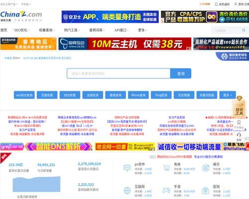Open the 智能DNS解析 greypanel banner
The width and height of the screenshot is (249, 199).
pyautogui.click(x=46, y=147)
